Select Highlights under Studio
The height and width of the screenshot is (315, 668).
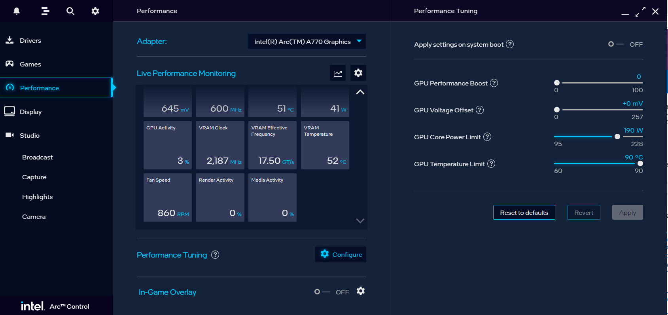coord(38,197)
